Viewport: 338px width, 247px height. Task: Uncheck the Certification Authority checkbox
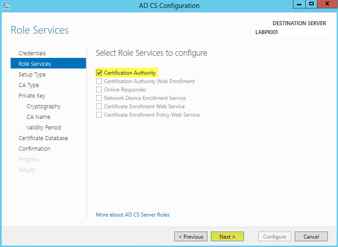pos(99,73)
